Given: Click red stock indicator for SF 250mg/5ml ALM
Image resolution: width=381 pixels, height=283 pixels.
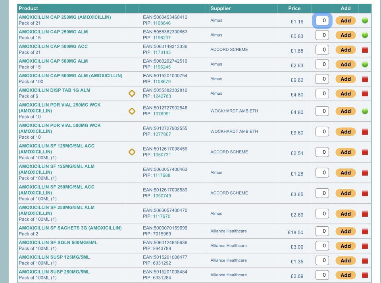Looking at the screenshot, I should click(x=365, y=214).
